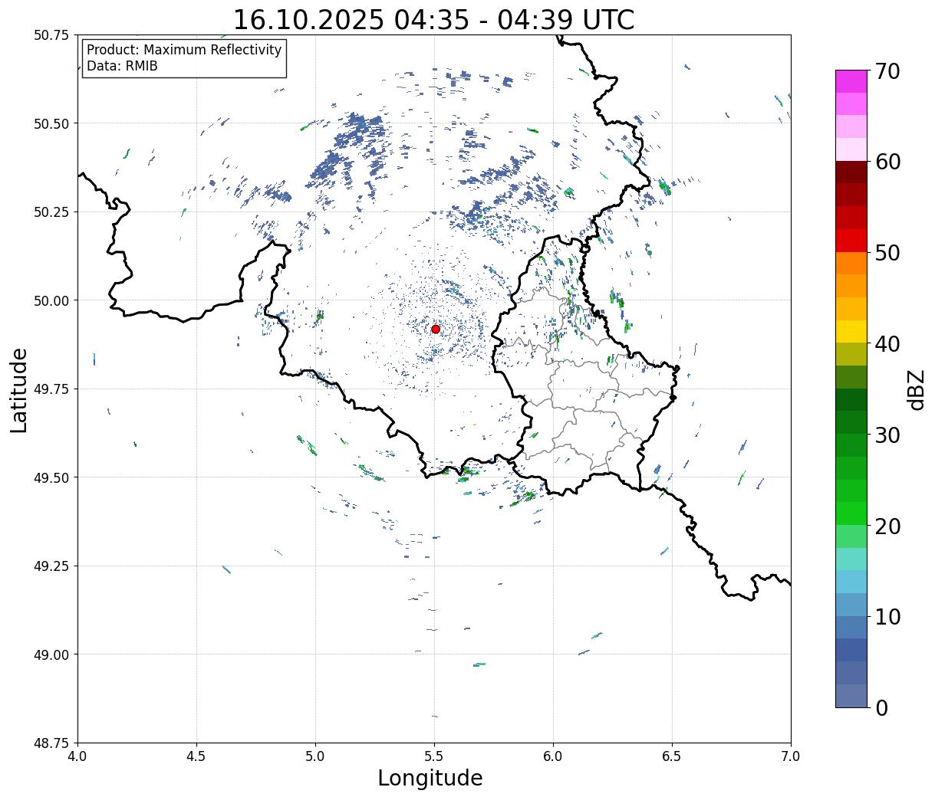This screenshot has height=797, width=935.
Task: Click the latitude tick label 49.75
Action: [51, 389]
